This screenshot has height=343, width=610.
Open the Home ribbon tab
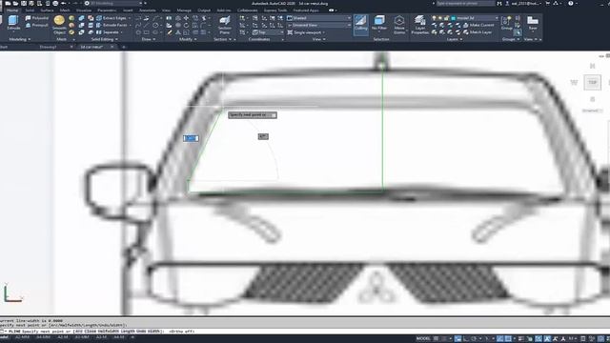12,10
